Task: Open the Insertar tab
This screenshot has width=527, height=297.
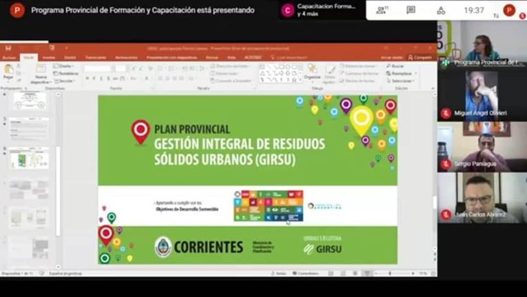Action: click(x=49, y=57)
